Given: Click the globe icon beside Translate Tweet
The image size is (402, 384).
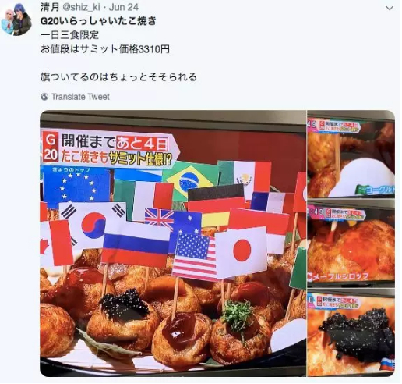Looking at the screenshot, I should (44, 97).
